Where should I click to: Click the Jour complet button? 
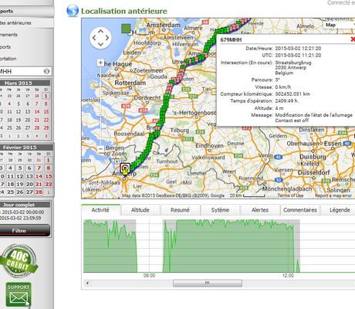coord(25,205)
